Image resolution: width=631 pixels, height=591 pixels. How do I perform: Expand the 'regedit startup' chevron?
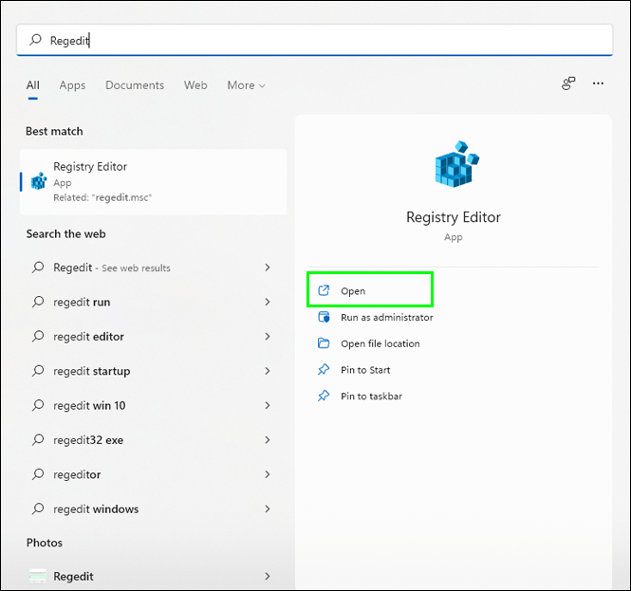tap(268, 371)
